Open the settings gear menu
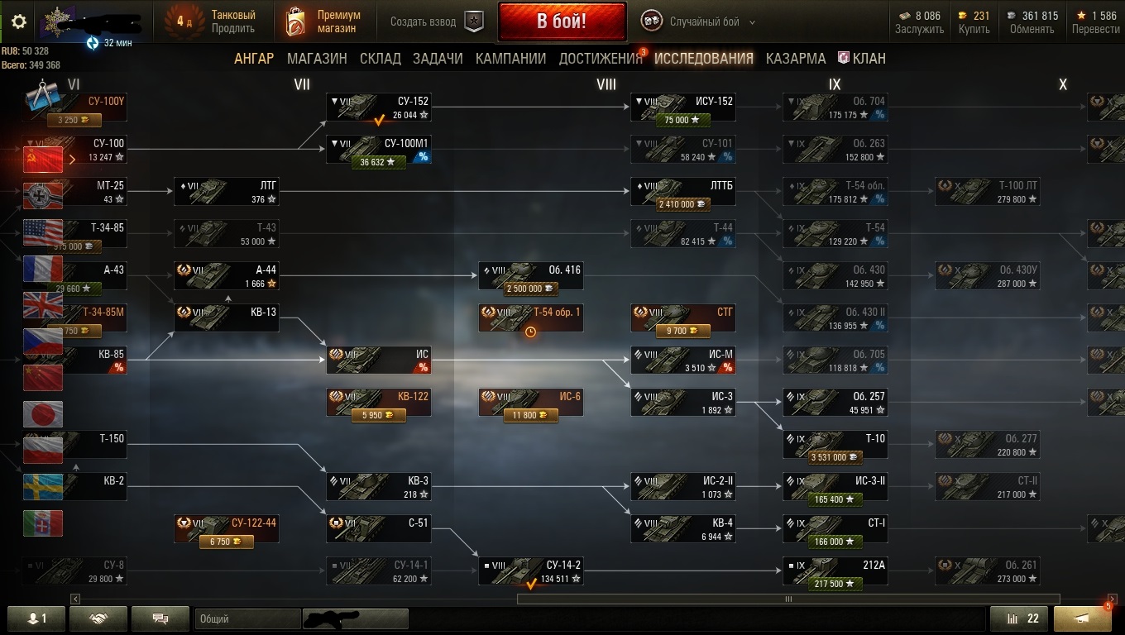This screenshot has height=635, width=1125. tap(19, 21)
